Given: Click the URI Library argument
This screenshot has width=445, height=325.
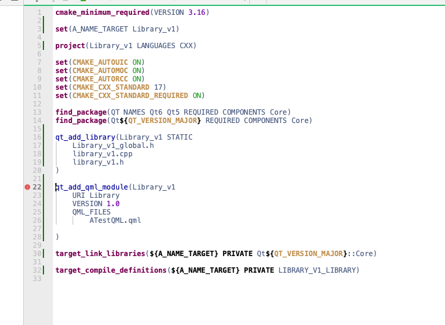Looking at the screenshot, I should coord(96,195).
